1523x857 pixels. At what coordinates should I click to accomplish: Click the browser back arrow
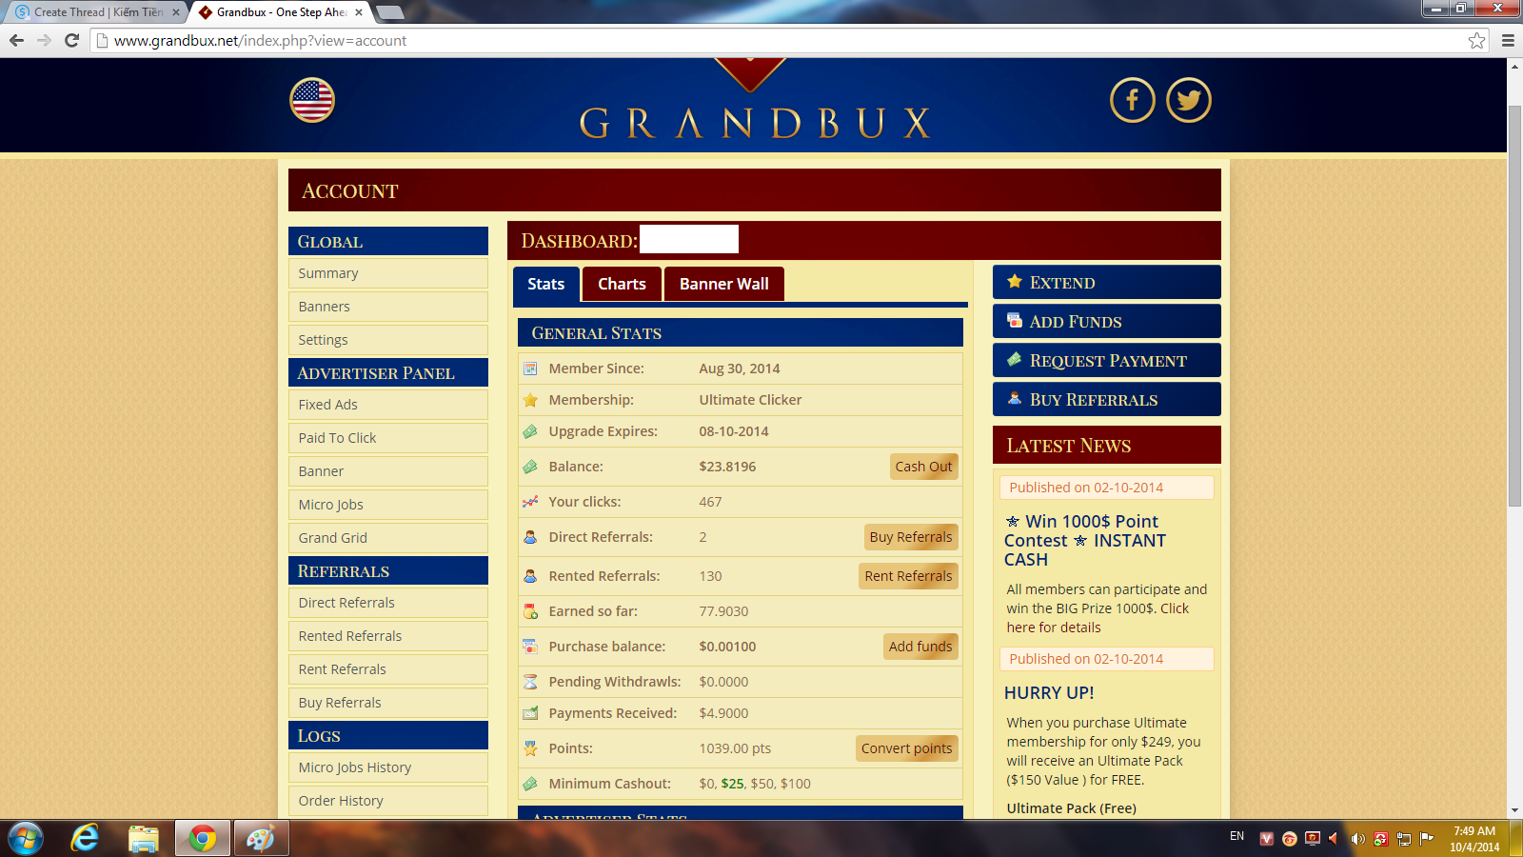click(16, 40)
